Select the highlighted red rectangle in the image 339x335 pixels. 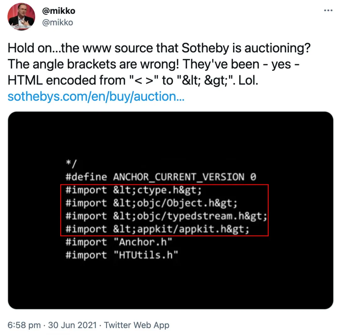point(164,209)
